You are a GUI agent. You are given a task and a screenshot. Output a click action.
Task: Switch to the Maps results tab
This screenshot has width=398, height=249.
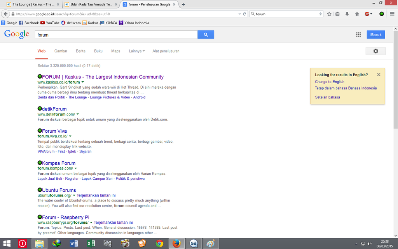(115, 51)
